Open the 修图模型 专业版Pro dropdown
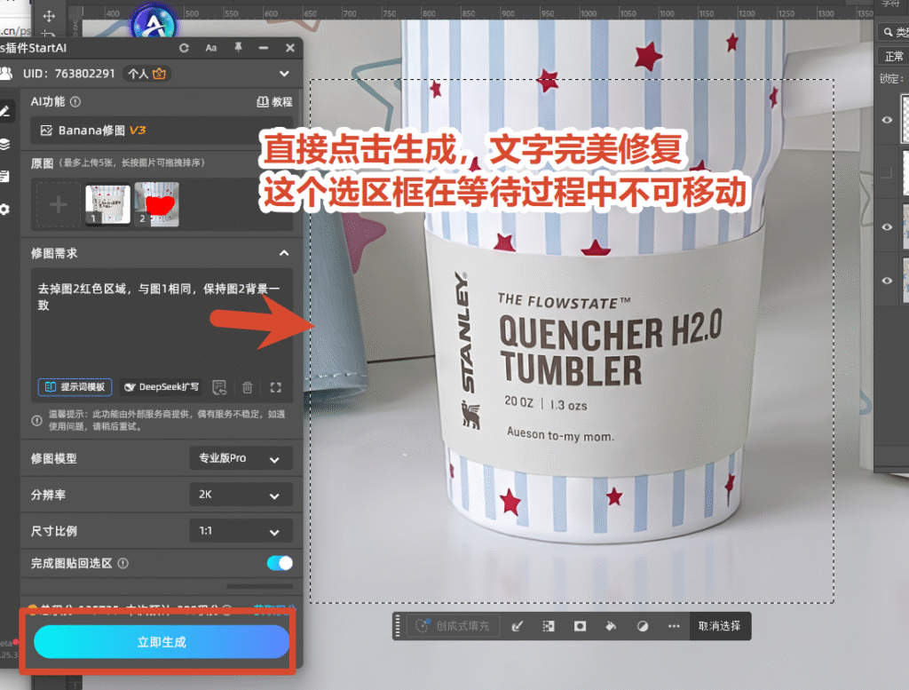The width and height of the screenshot is (909, 690). tap(241, 458)
